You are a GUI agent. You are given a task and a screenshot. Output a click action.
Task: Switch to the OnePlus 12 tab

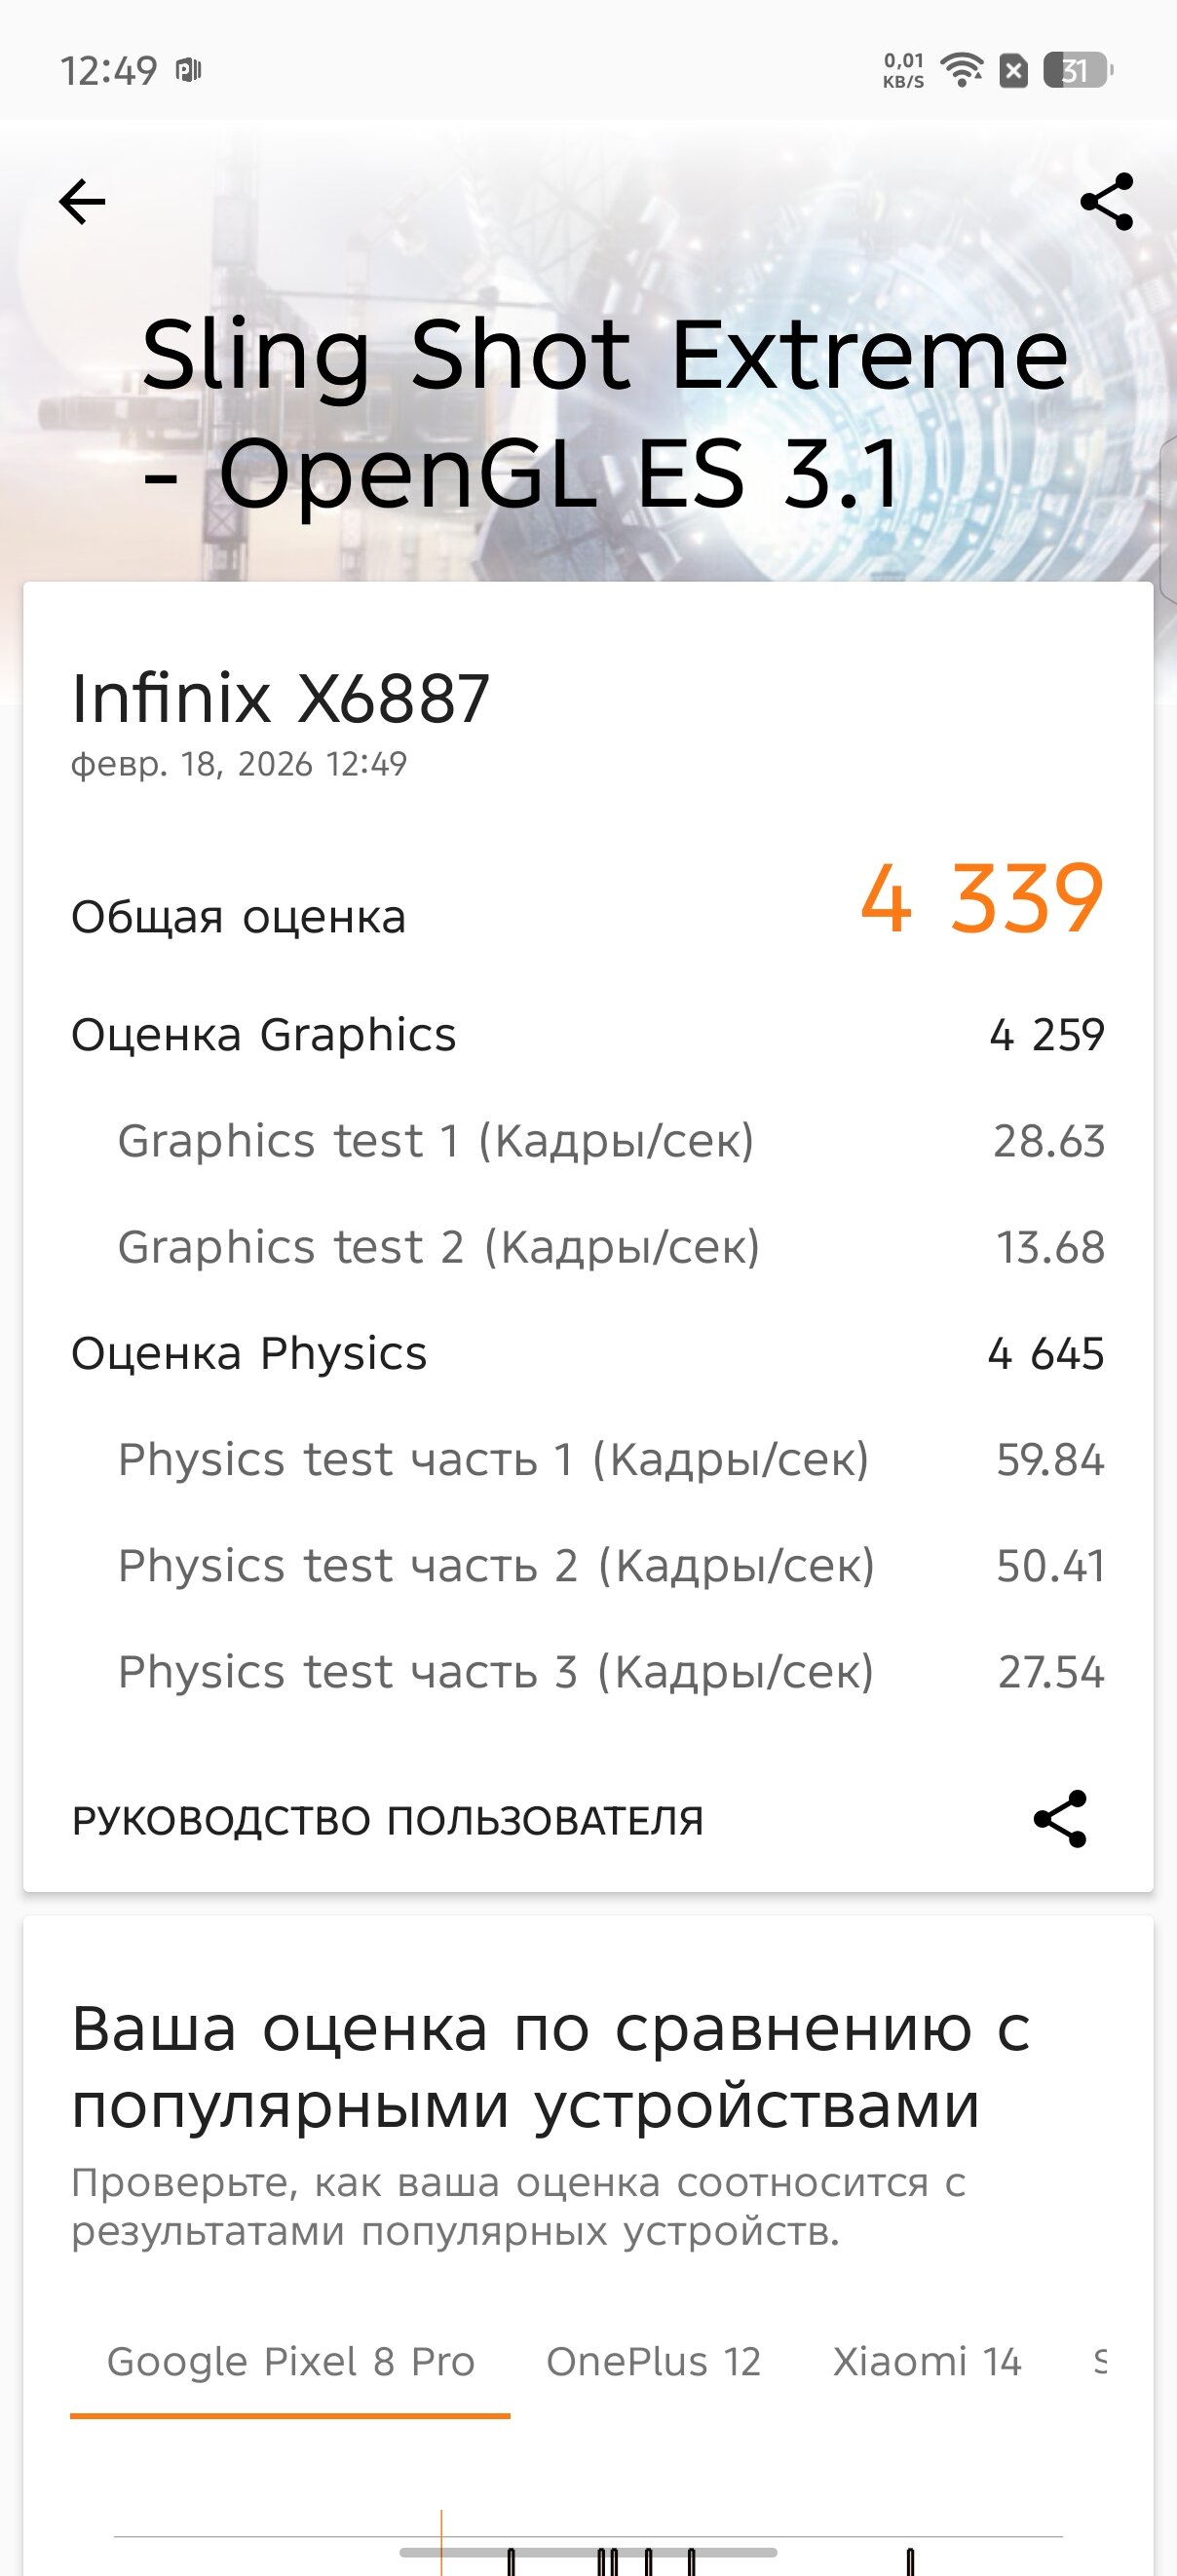[653, 2361]
